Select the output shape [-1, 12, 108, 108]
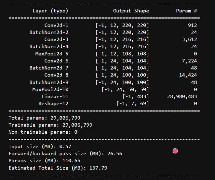215x180 pixels. [x=122, y=54]
